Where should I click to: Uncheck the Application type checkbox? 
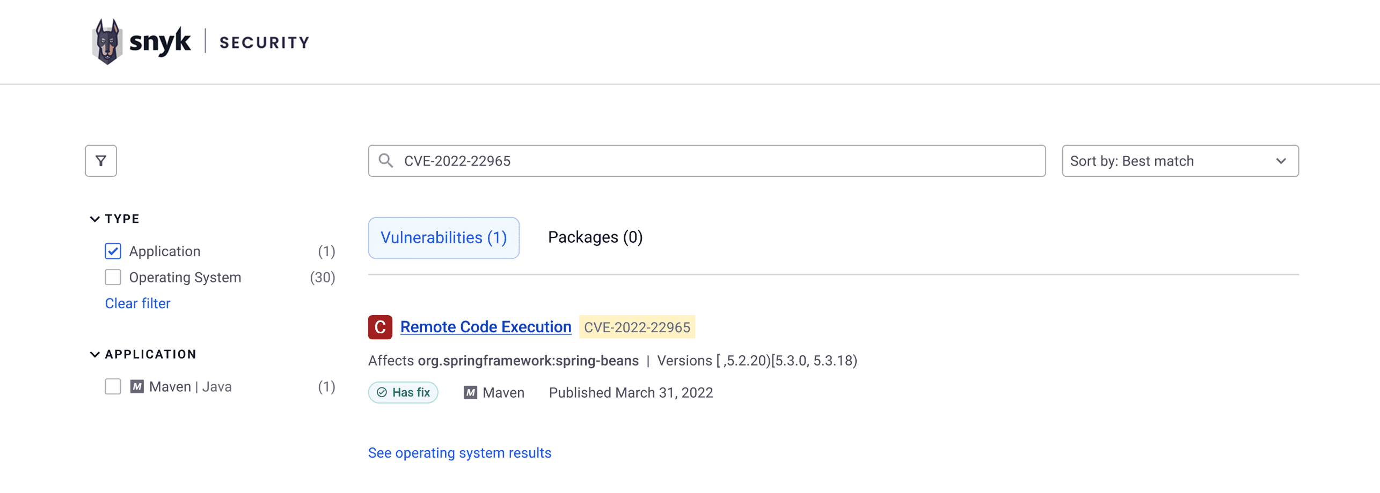point(113,251)
